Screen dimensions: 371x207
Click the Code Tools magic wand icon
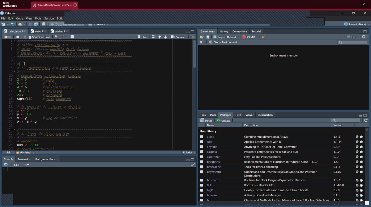point(62,37)
